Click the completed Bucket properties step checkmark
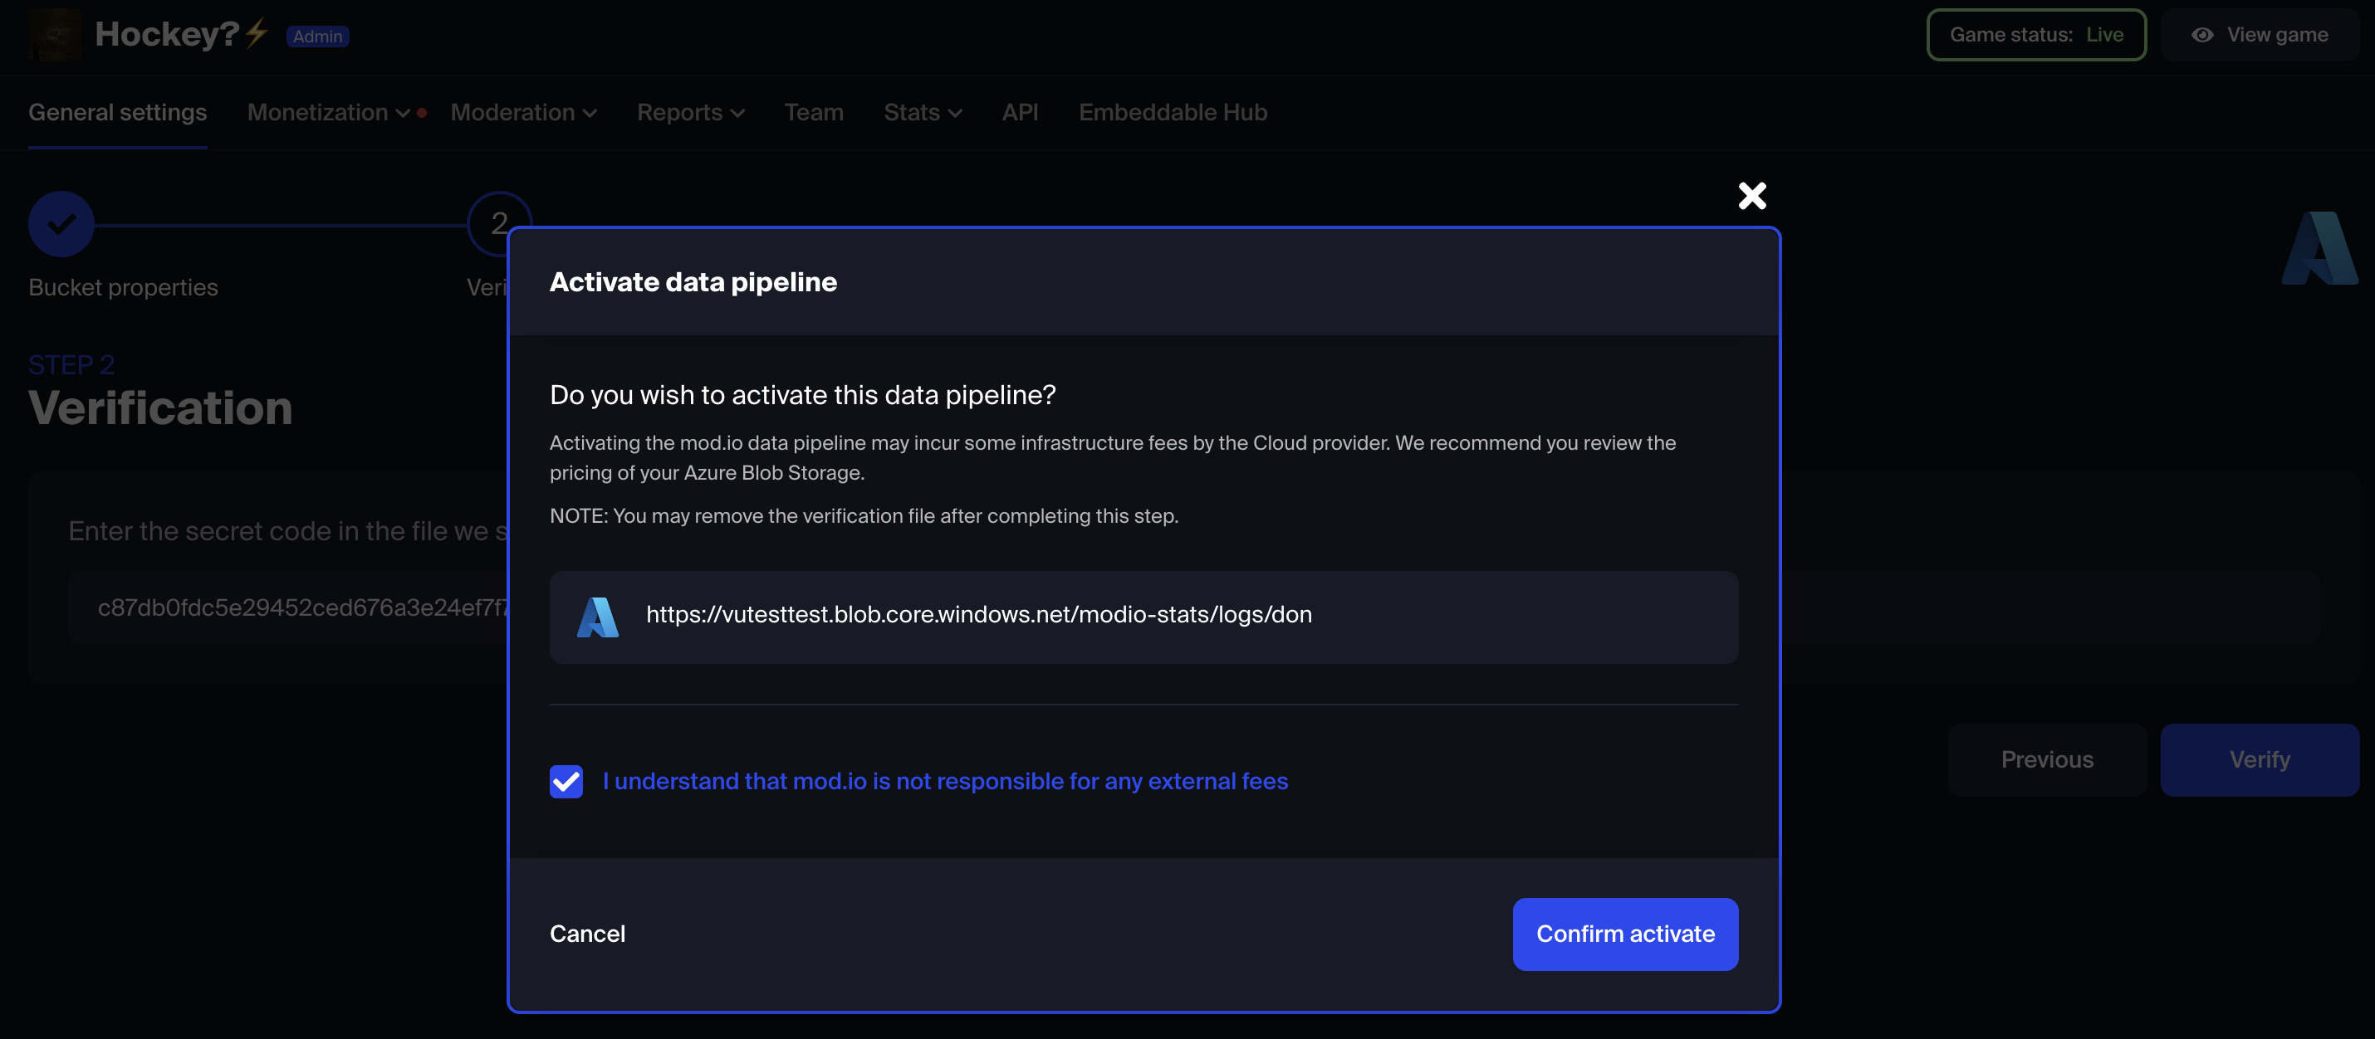The width and height of the screenshot is (2375, 1039). point(61,224)
